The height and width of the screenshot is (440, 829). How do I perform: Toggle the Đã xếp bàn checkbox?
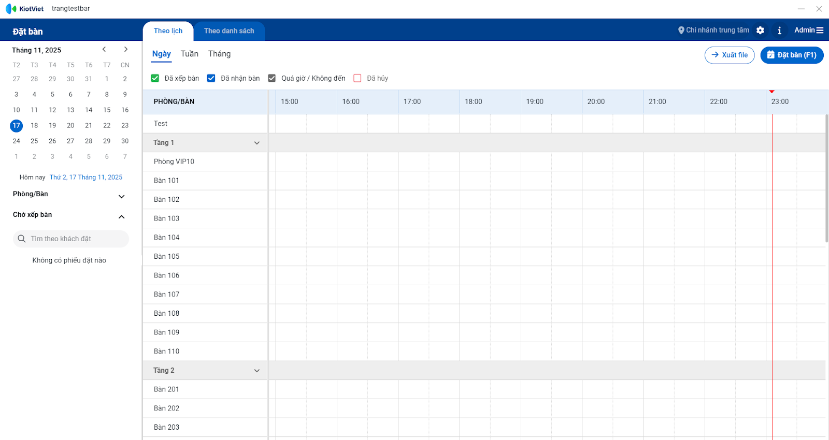click(x=155, y=78)
